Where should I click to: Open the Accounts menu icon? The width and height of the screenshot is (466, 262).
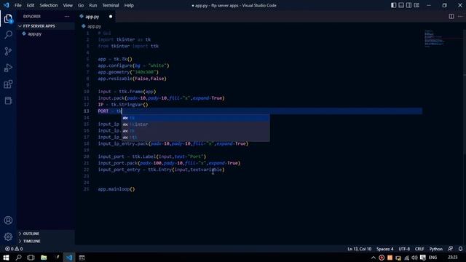pyautogui.click(x=8, y=221)
